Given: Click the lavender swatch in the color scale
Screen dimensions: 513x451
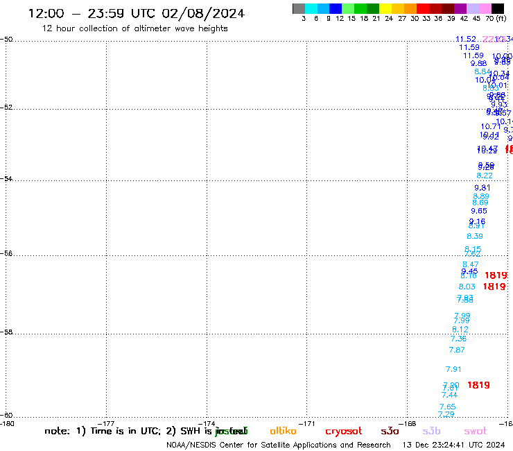Looking at the screenshot, I should pyautogui.click(x=473, y=8).
